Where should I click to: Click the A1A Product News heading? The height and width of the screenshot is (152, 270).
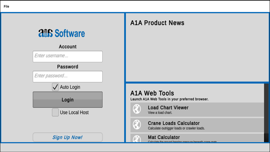[x=157, y=23]
